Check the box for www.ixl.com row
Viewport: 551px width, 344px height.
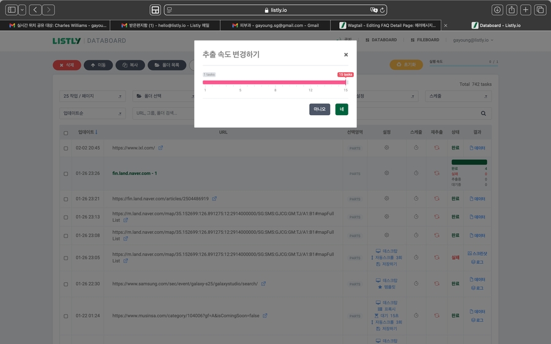coord(66,148)
